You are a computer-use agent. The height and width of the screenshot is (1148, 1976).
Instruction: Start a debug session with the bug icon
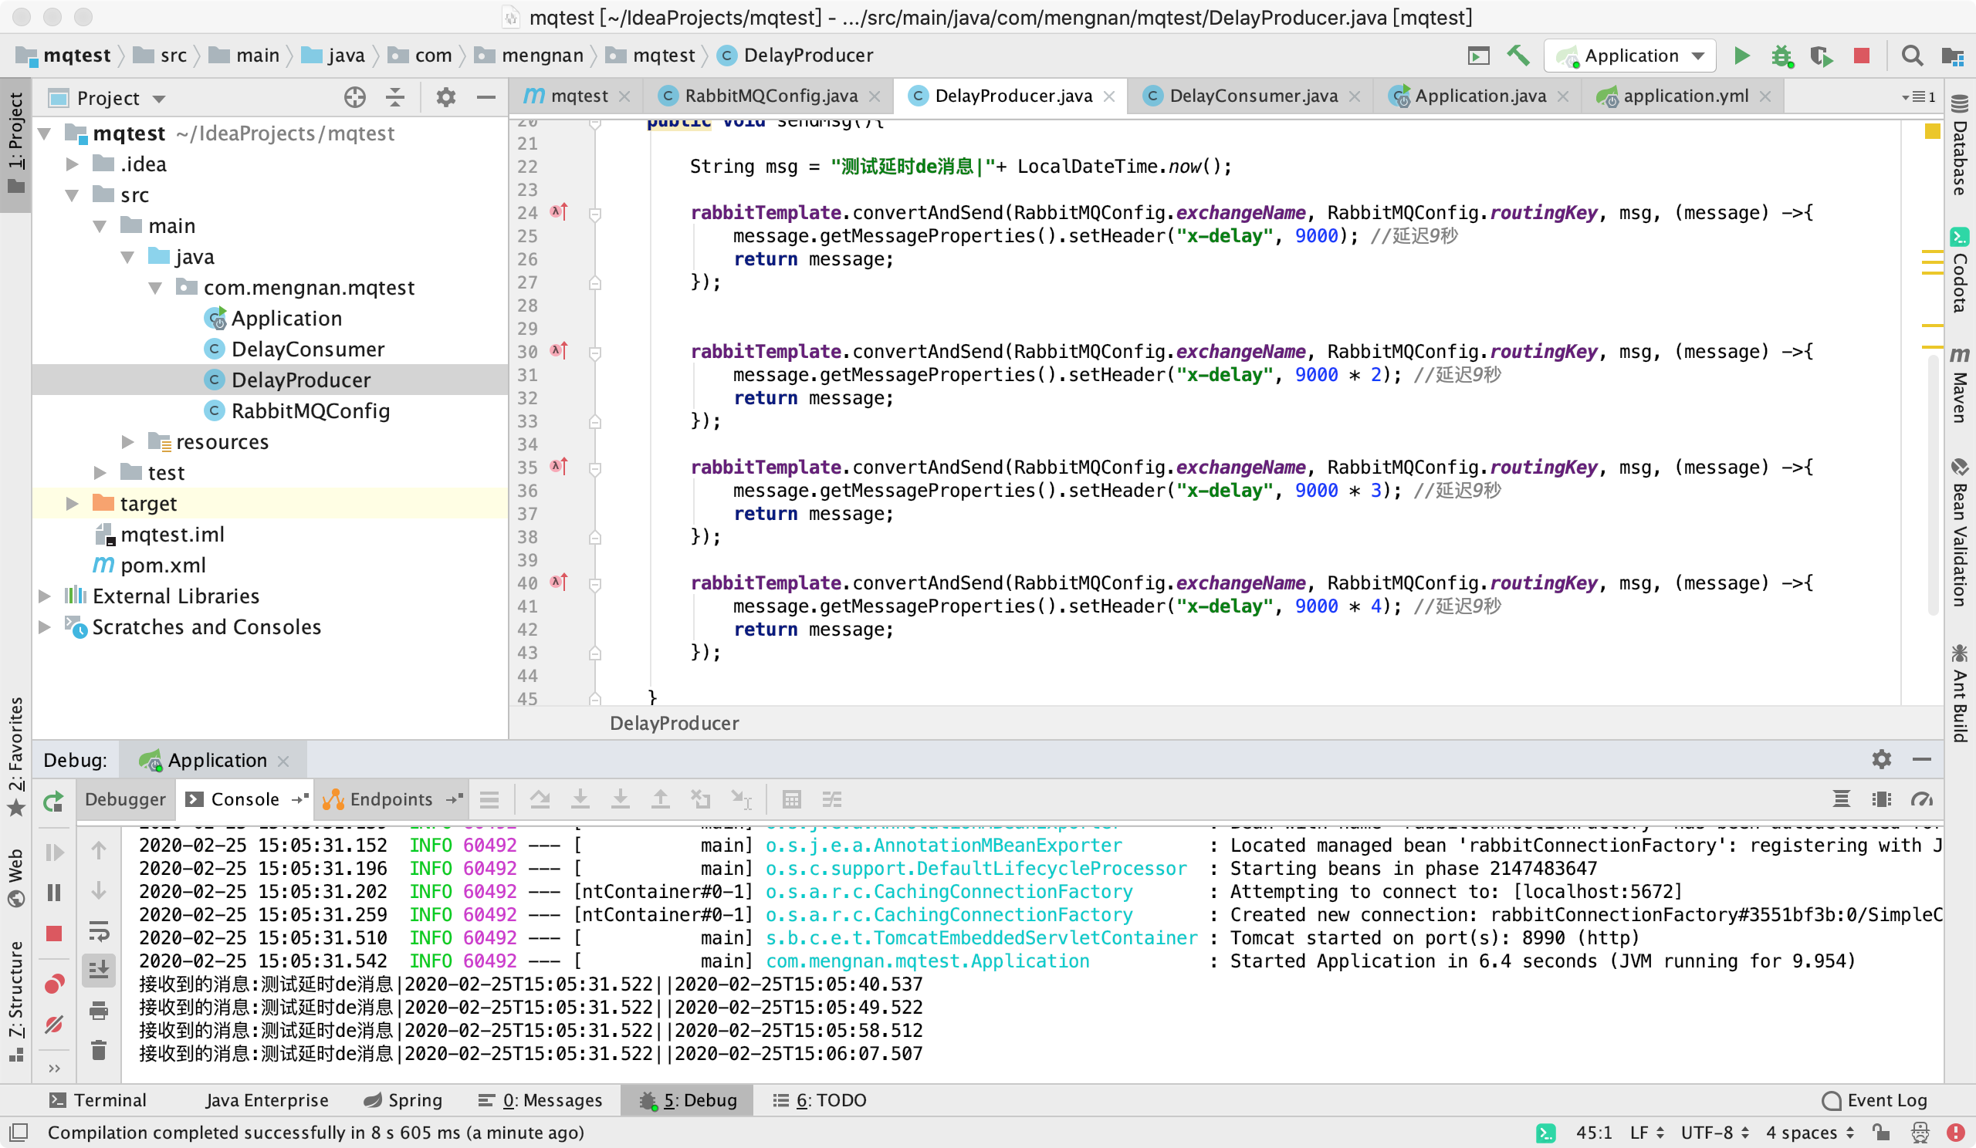click(1781, 56)
